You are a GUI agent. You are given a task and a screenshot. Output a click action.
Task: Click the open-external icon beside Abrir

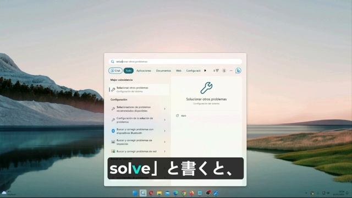(x=177, y=116)
